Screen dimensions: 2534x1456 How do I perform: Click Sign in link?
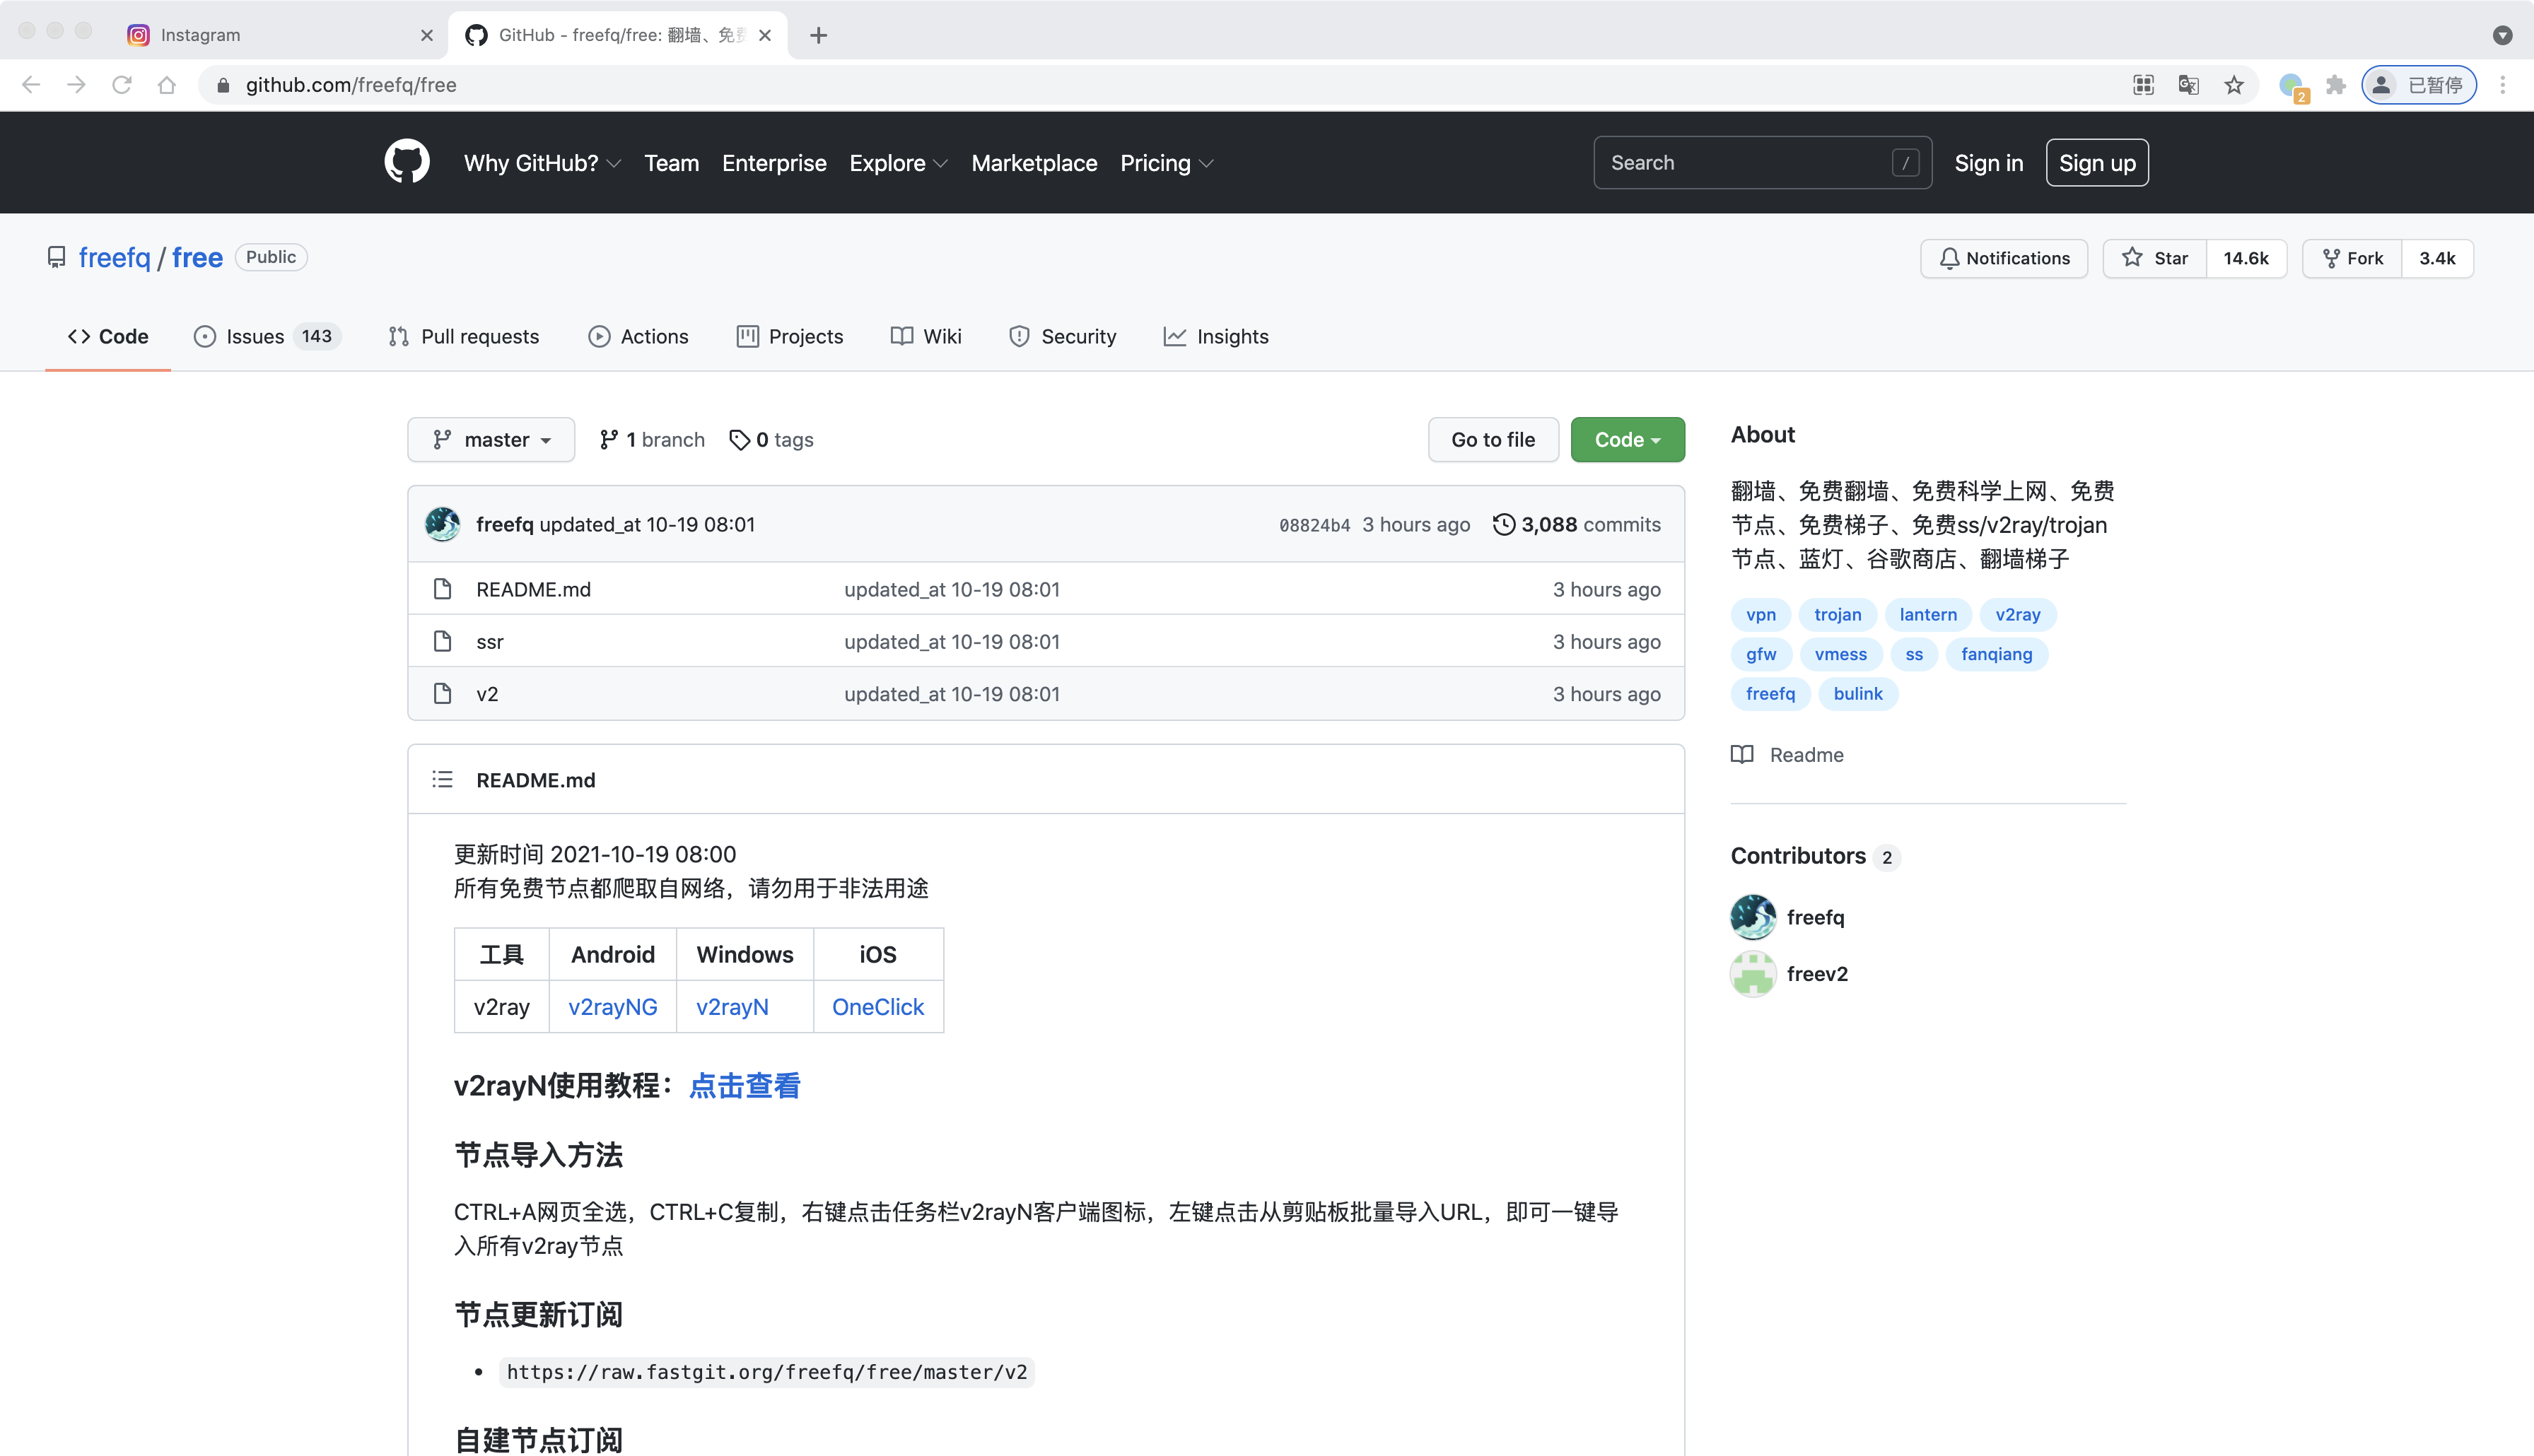(x=1988, y=163)
